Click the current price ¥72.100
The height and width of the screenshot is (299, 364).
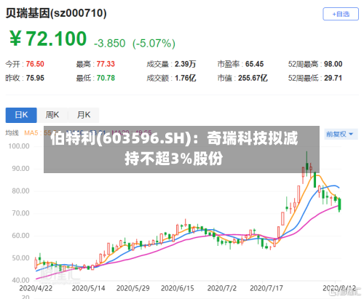(48, 39)
